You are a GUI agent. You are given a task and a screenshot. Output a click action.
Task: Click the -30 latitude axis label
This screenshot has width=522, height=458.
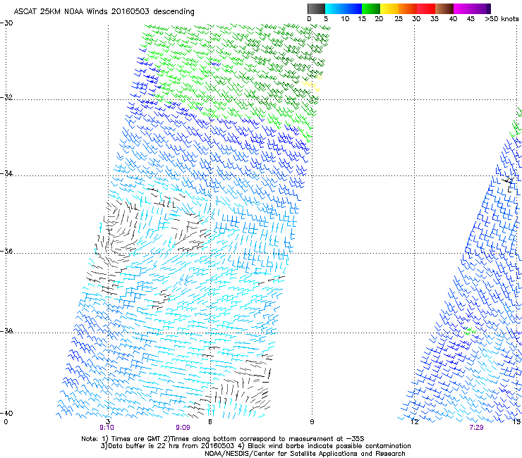click(x=6, y=23)
